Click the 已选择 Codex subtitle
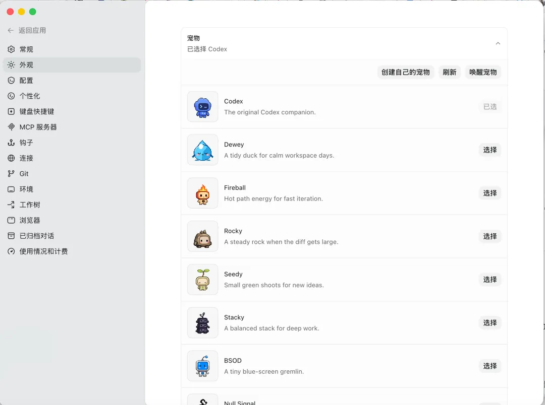 click(x=207, y=49)
